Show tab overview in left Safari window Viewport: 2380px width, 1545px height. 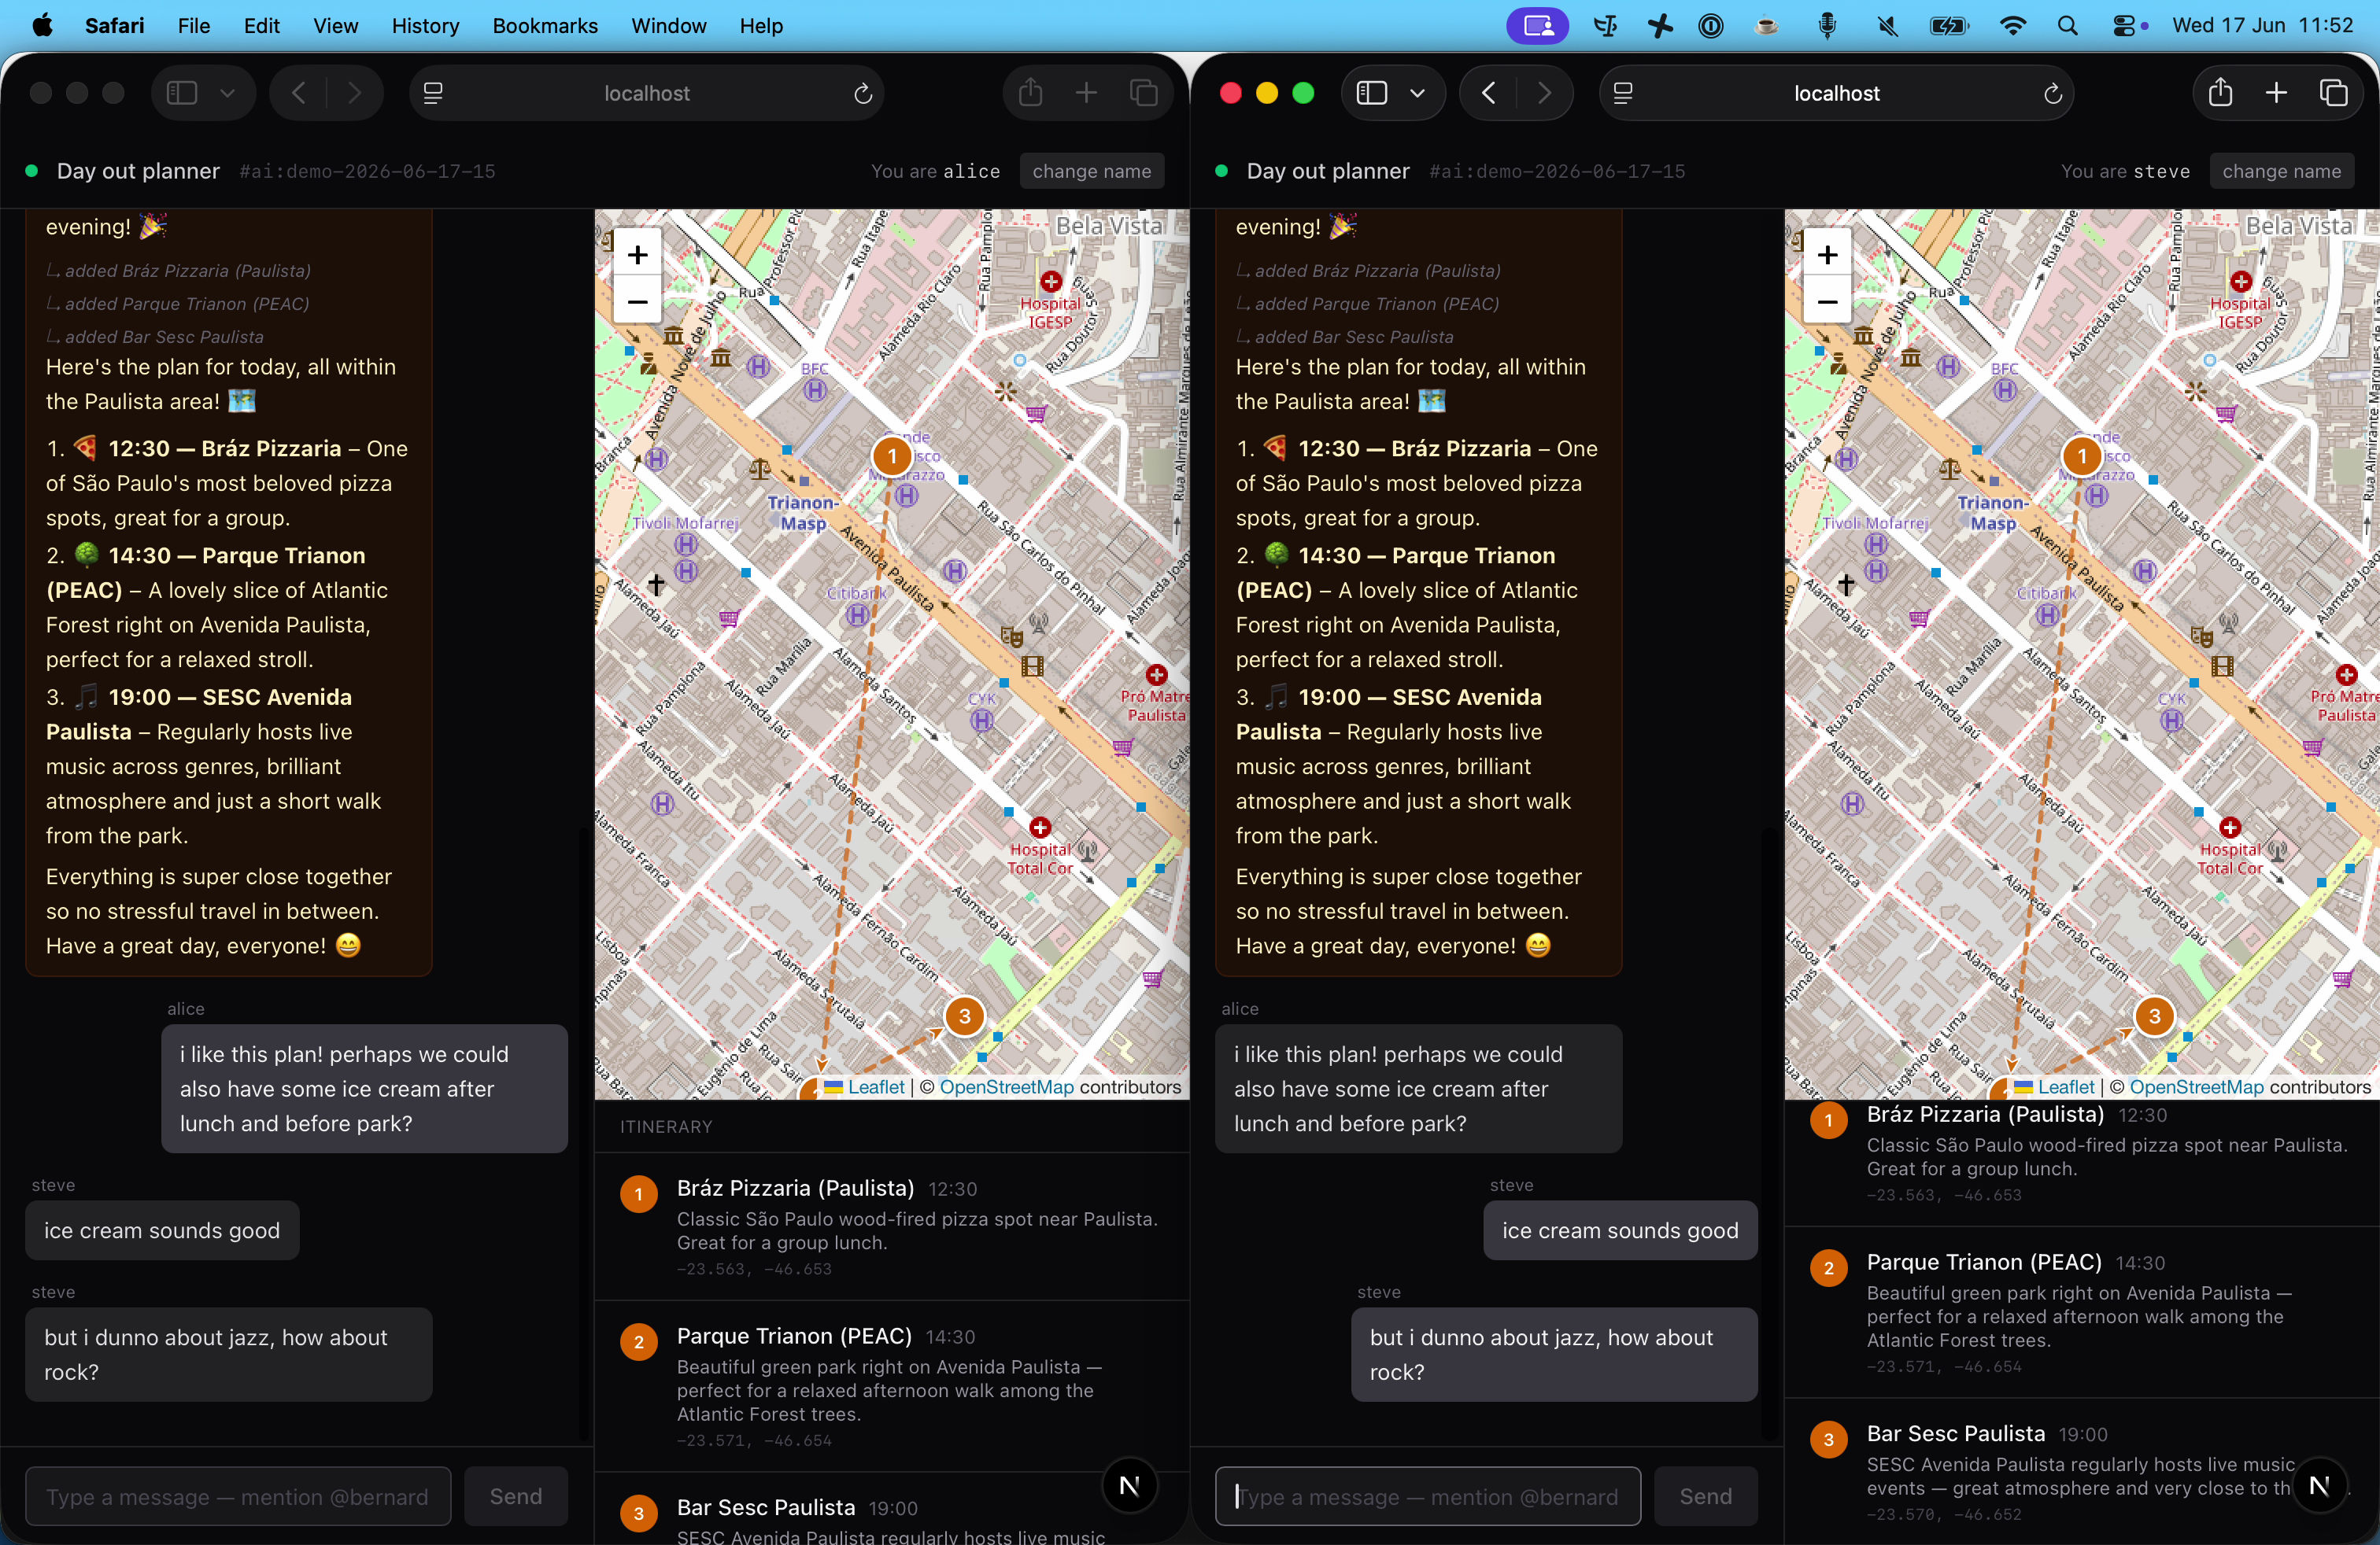1143,93
